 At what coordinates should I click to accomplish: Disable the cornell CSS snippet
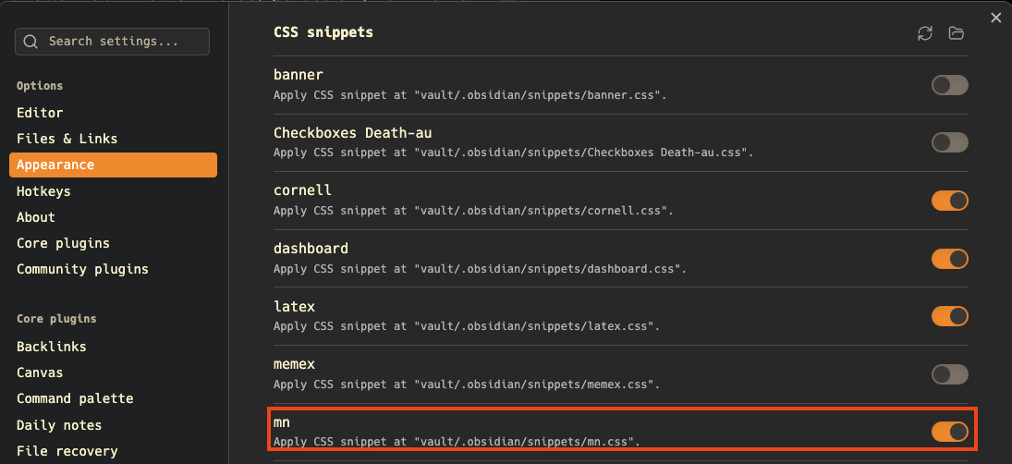pos(949,201)
